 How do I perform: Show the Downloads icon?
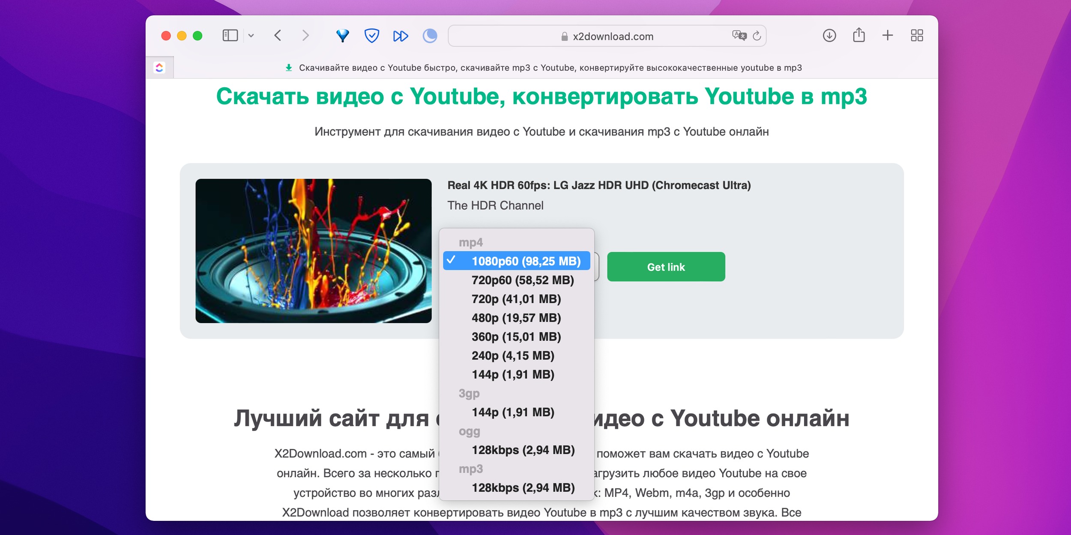pyautogui.click(x=829, y=36)
